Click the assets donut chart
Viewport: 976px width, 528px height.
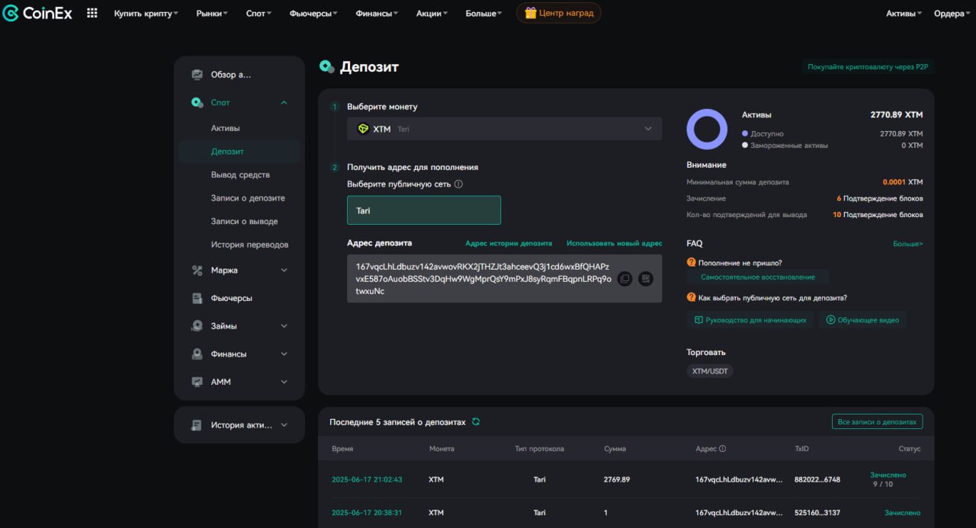(x=707, y=129)
